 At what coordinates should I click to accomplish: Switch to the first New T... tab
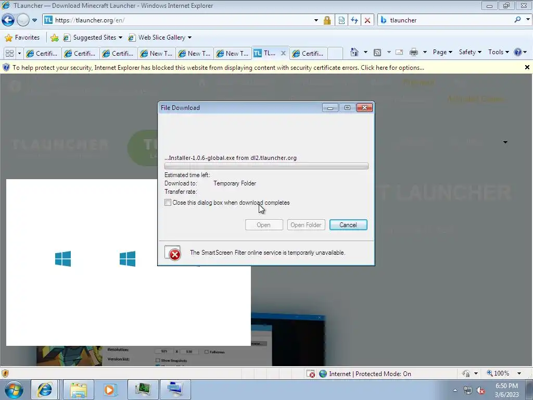(157, 54)
